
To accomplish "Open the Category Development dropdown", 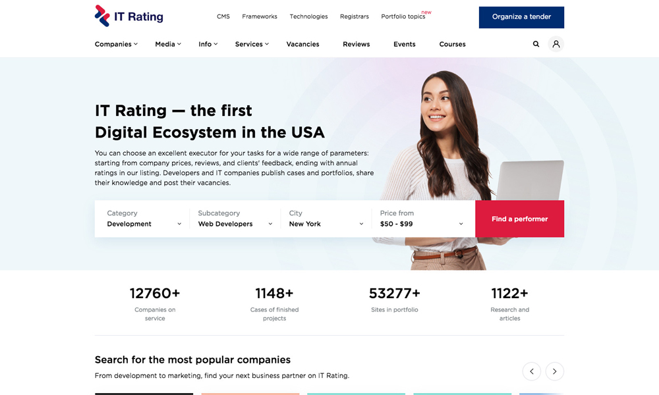I will [x=144, y=219].
